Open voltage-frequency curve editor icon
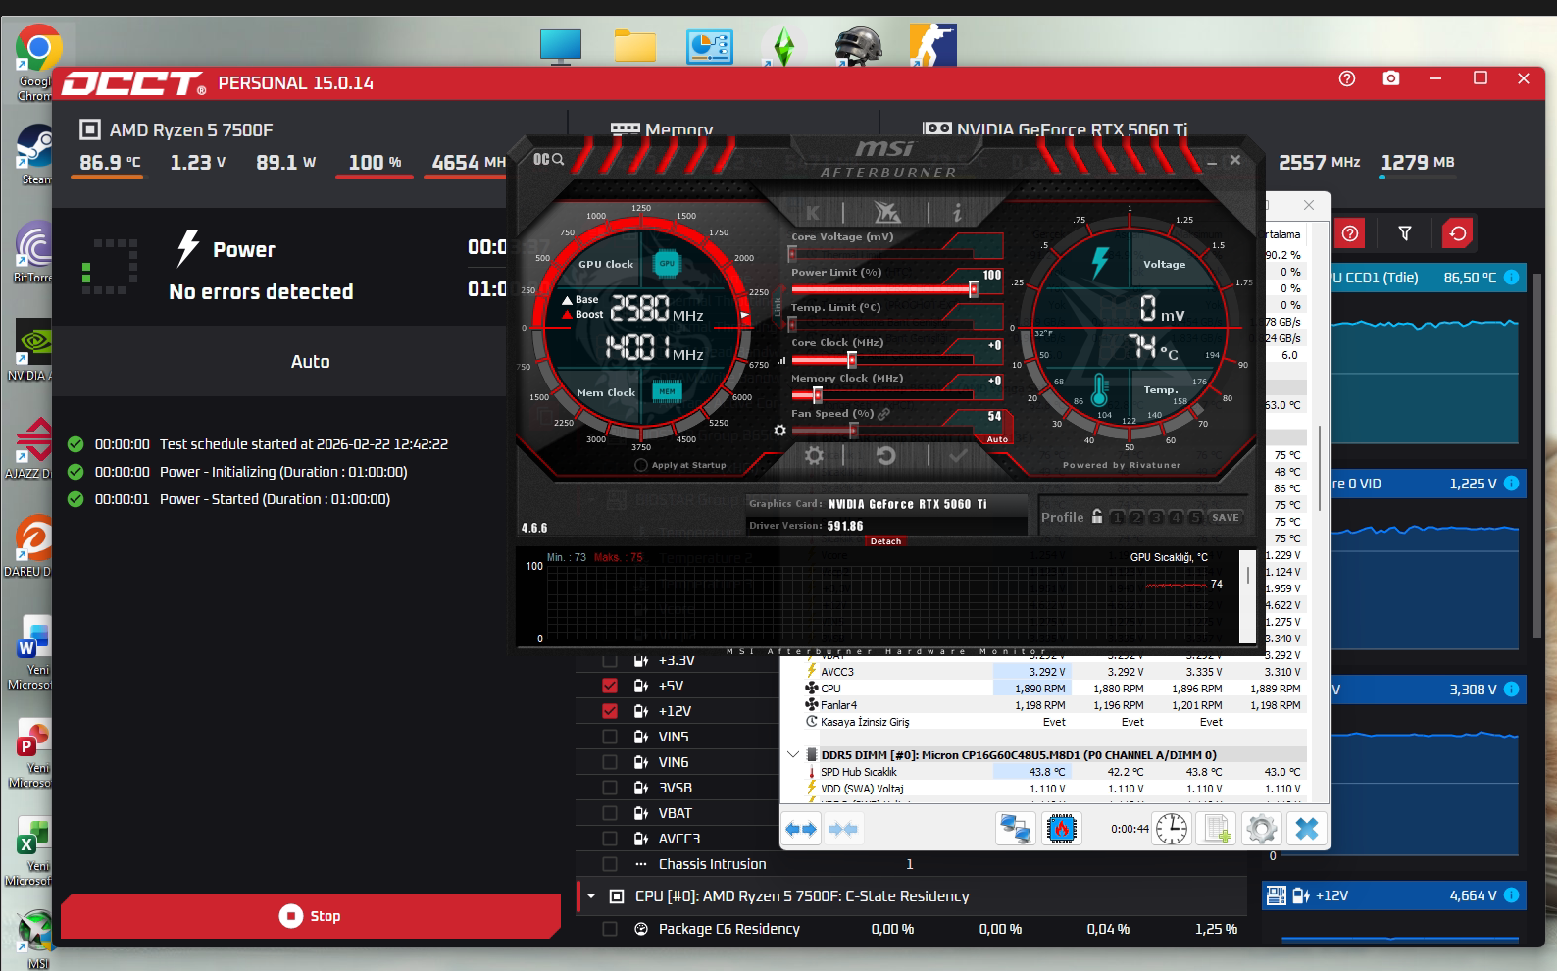 click(781, 361)
